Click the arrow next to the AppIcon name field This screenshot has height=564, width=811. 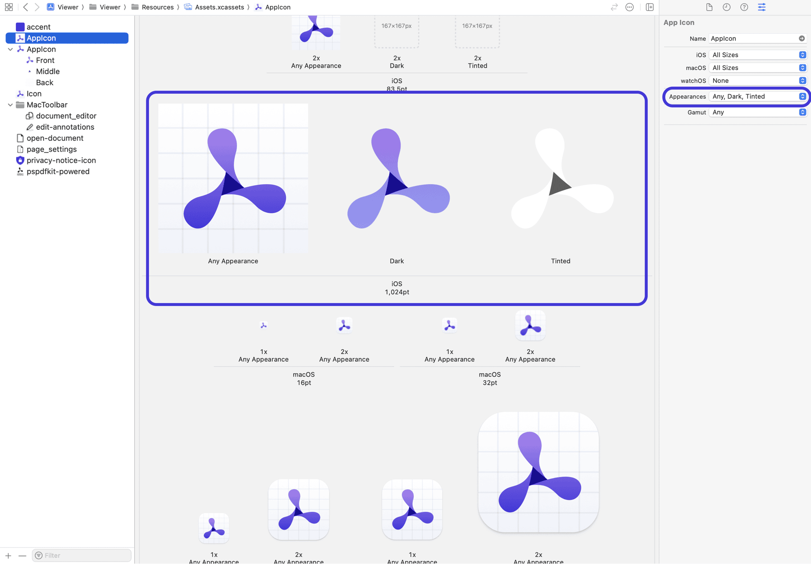802,38
